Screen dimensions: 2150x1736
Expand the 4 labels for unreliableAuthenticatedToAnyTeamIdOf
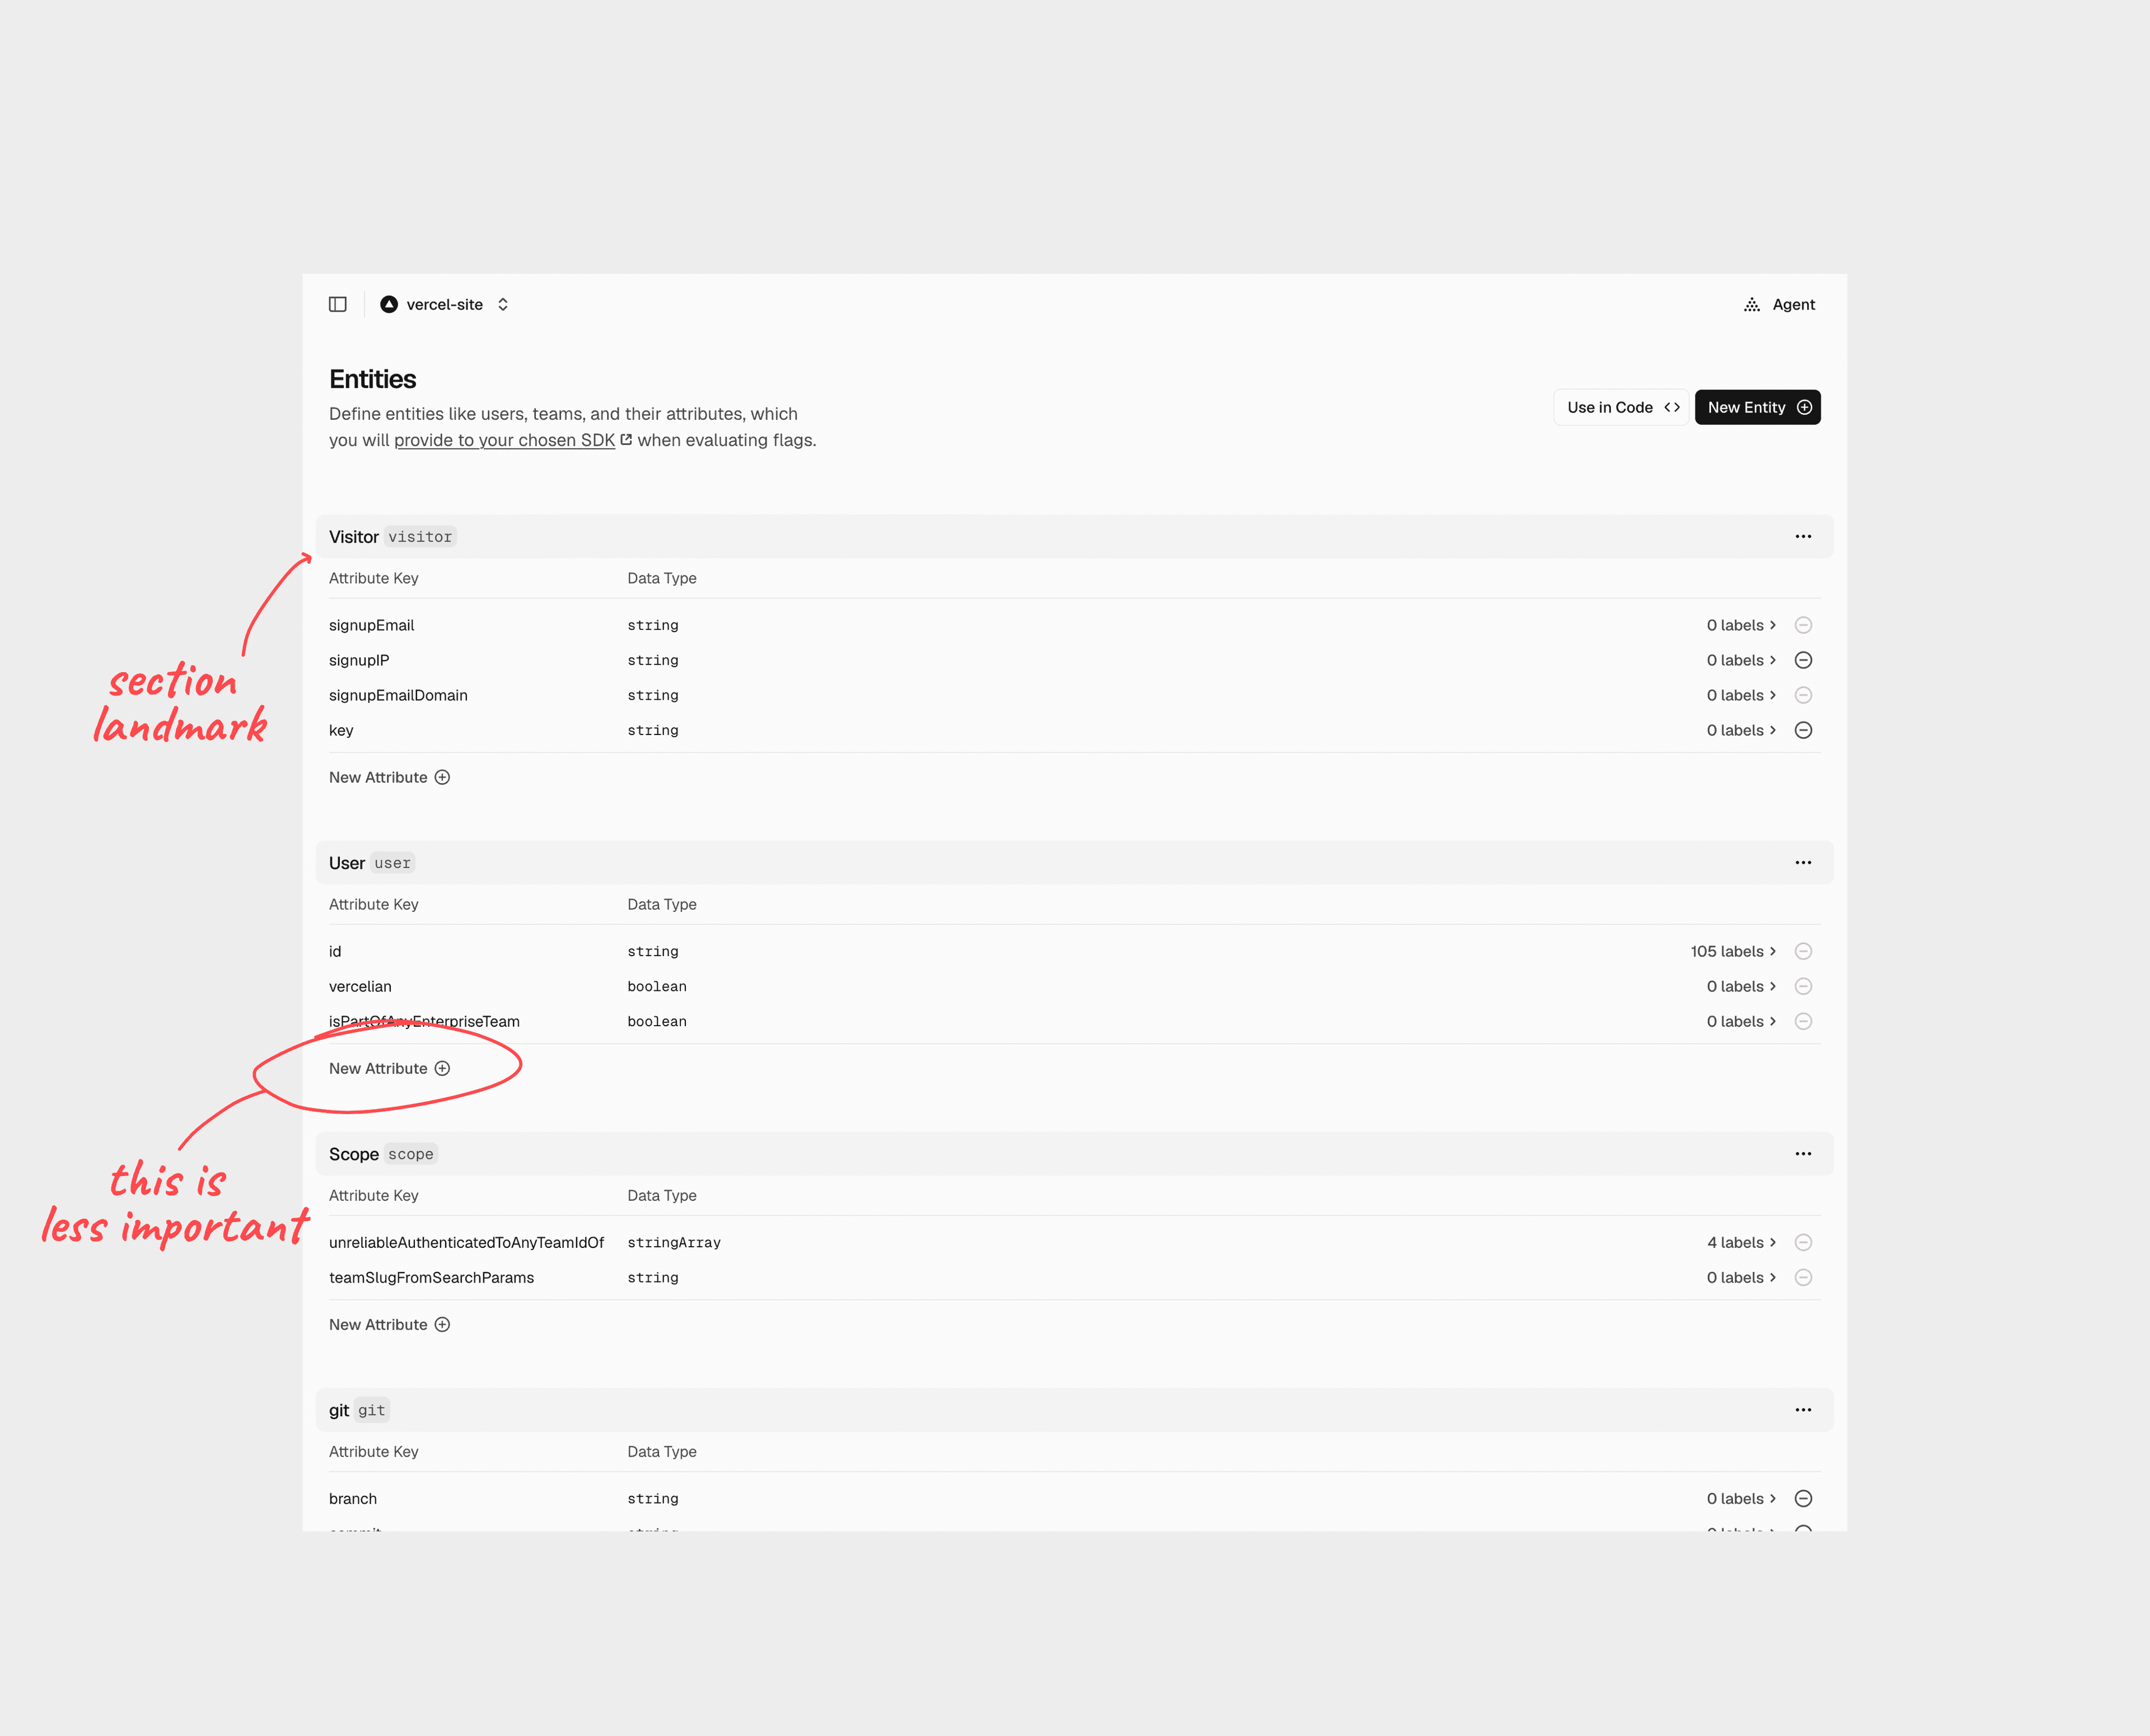coord(1741,1242)
